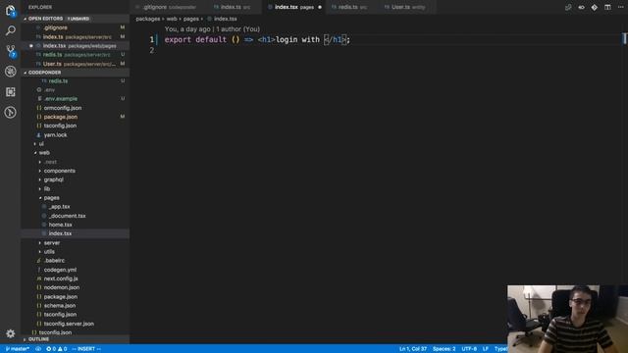Open index.ts packages/server/src in Open Editors
Screen dimensions: 628x353
pos(76,37)
